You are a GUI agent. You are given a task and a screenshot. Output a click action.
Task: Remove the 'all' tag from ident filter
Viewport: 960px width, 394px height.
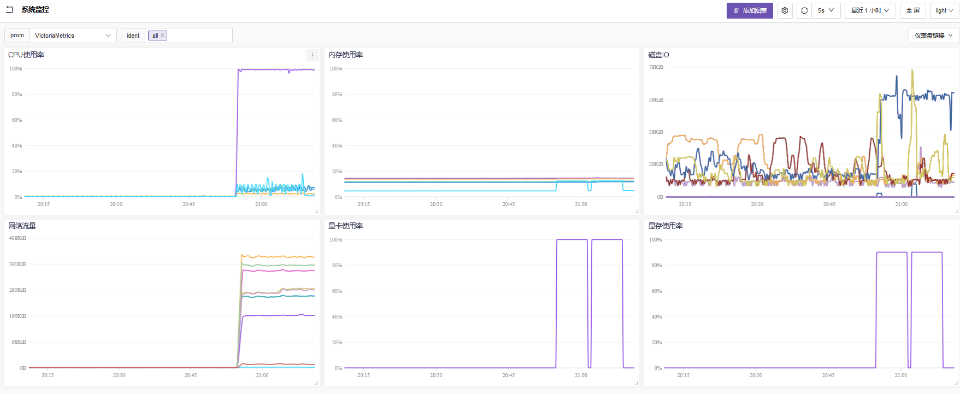coord(162,36)
